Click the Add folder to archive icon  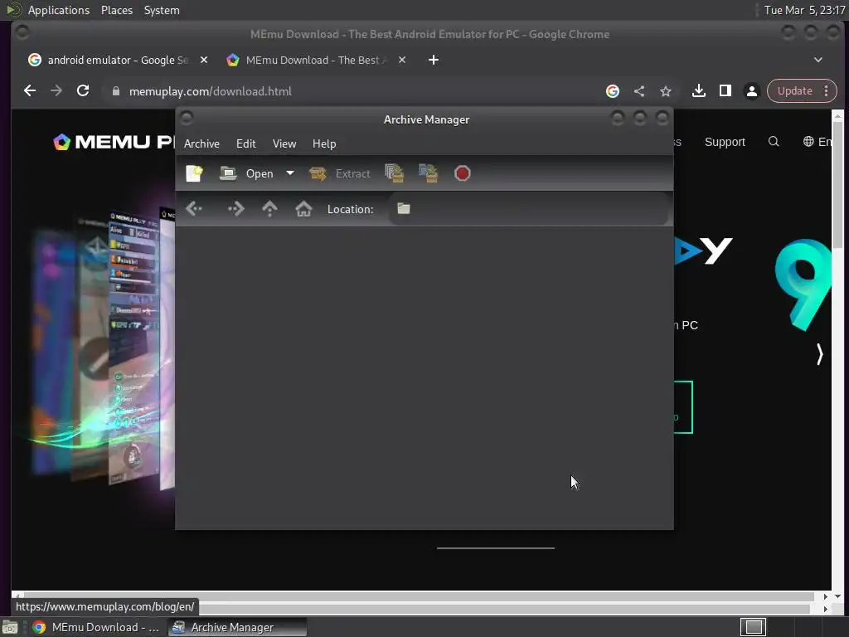click(429, 173)
